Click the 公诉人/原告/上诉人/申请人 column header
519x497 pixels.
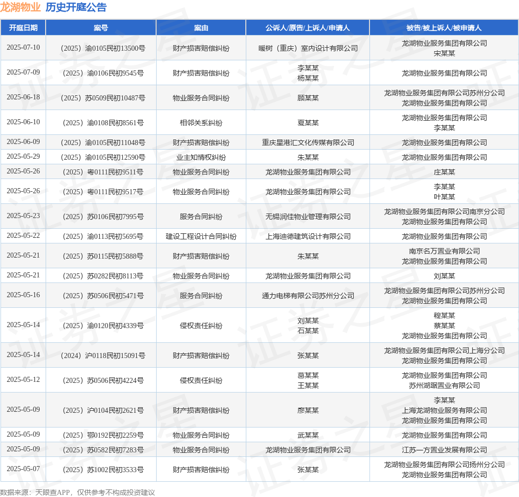(x=308, y=28)
